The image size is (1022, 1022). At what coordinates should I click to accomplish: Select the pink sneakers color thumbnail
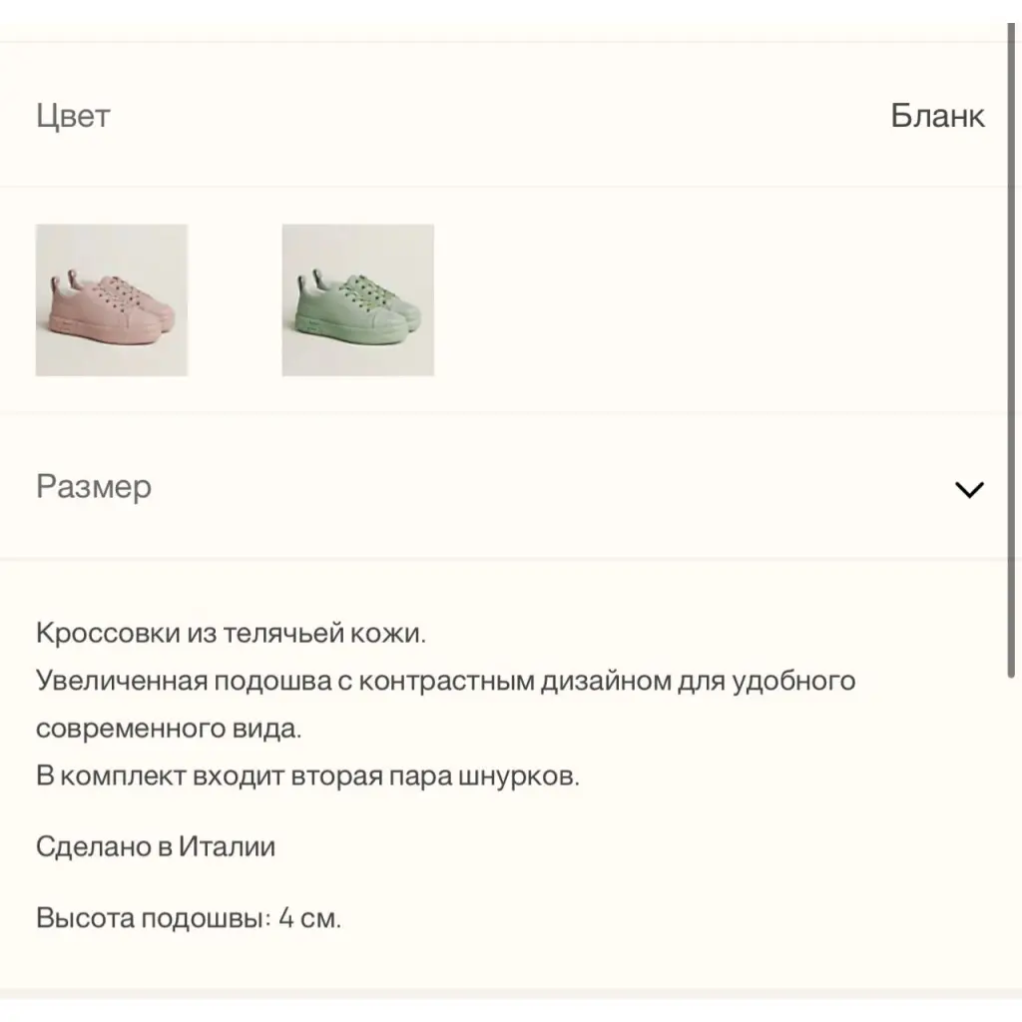pos(112,299)
